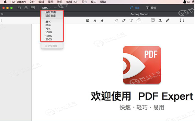
Task: Select the stamp tool
Action: tap(160, 20)
